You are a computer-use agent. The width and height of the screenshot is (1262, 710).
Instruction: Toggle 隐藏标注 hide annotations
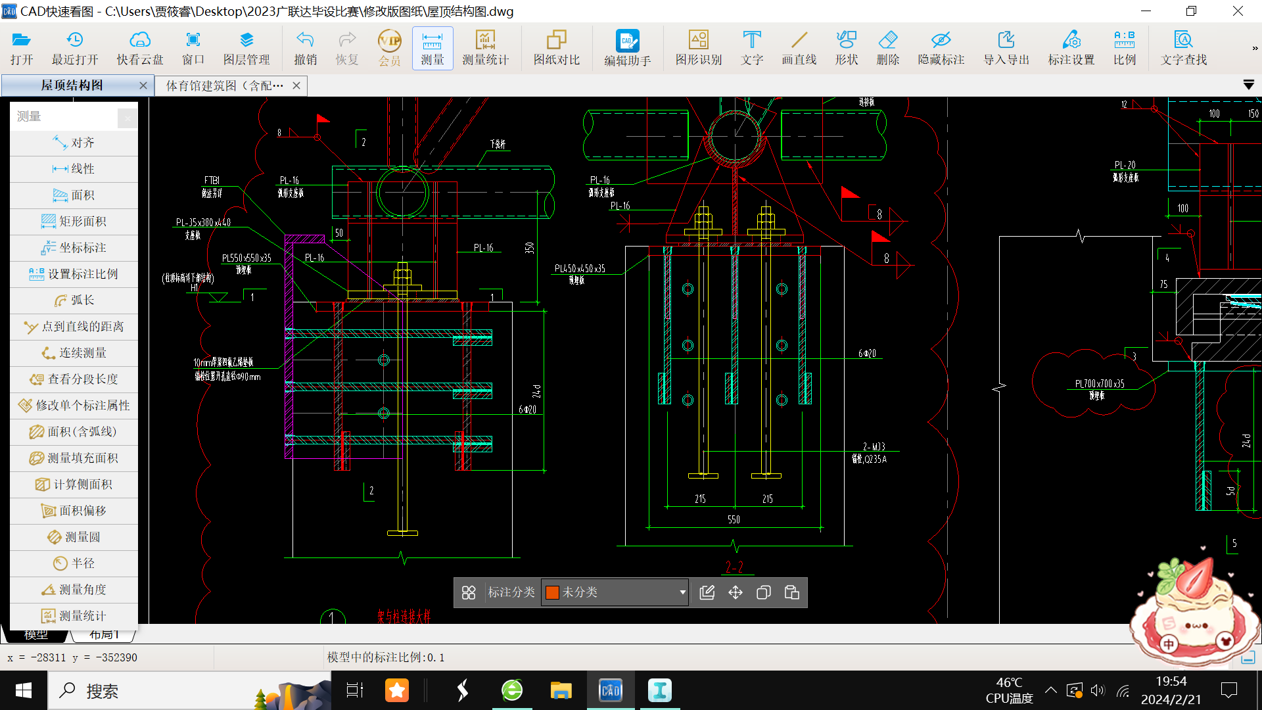pos(941,49)
